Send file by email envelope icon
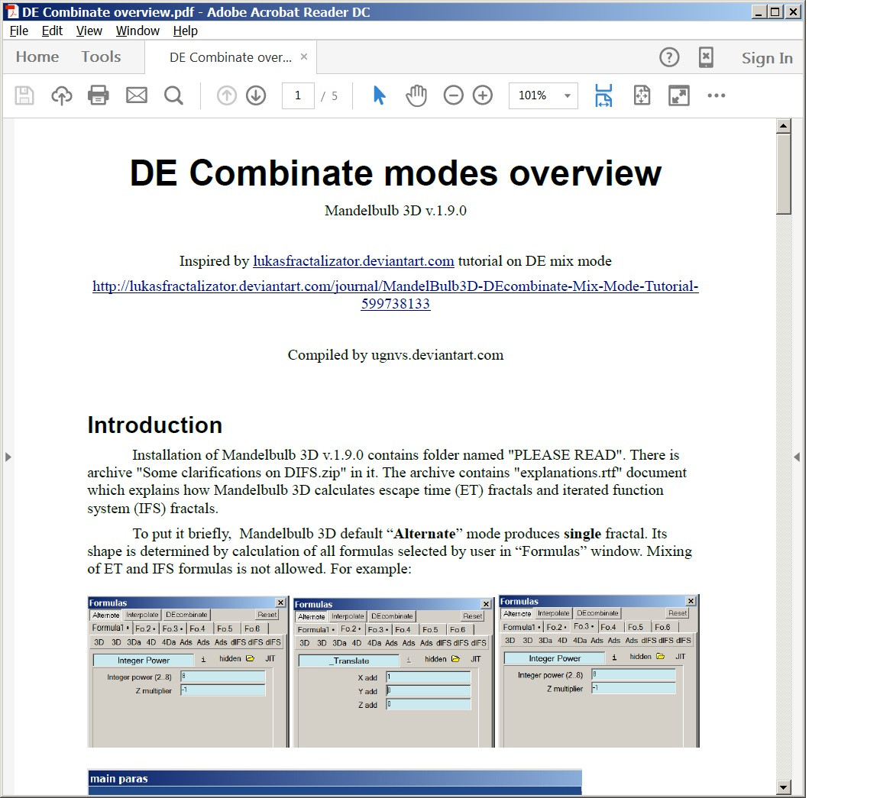 point(137,95)
